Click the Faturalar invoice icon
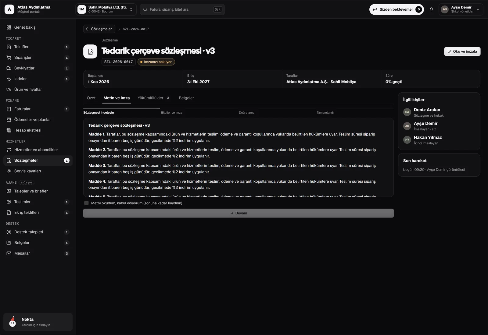488x335 pixels. (9, 109)
